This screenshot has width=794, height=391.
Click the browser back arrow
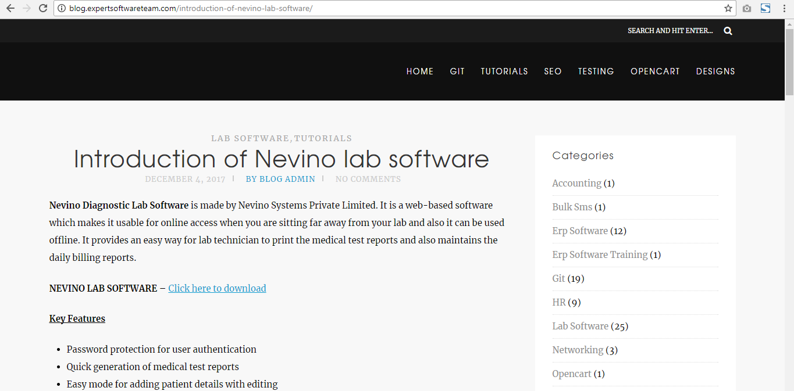[10, 8]
